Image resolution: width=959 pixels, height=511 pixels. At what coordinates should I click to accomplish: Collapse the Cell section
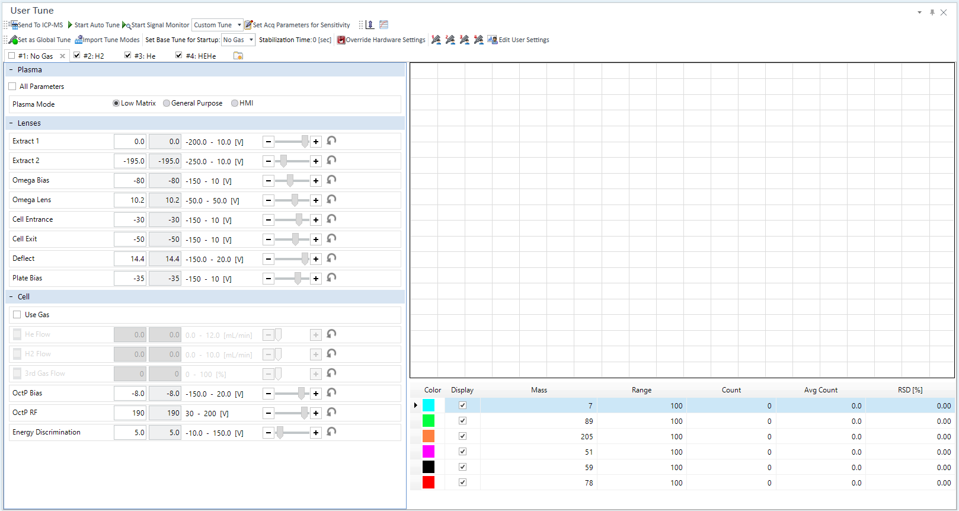11,297
